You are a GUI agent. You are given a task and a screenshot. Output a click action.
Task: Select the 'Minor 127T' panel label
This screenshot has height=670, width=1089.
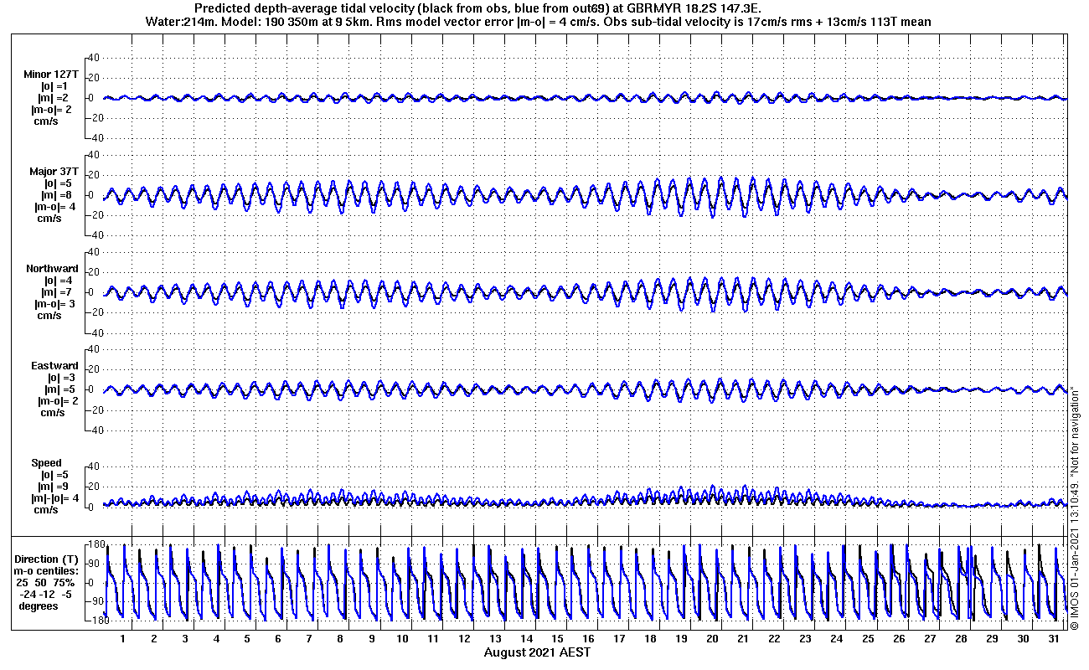[x=50, y=75]
